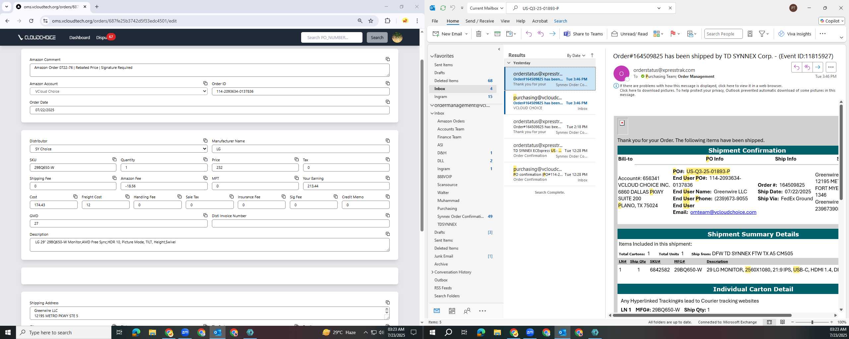Expand Conversation History folder
Screen dimensions: 849x339
coord(432,272)
